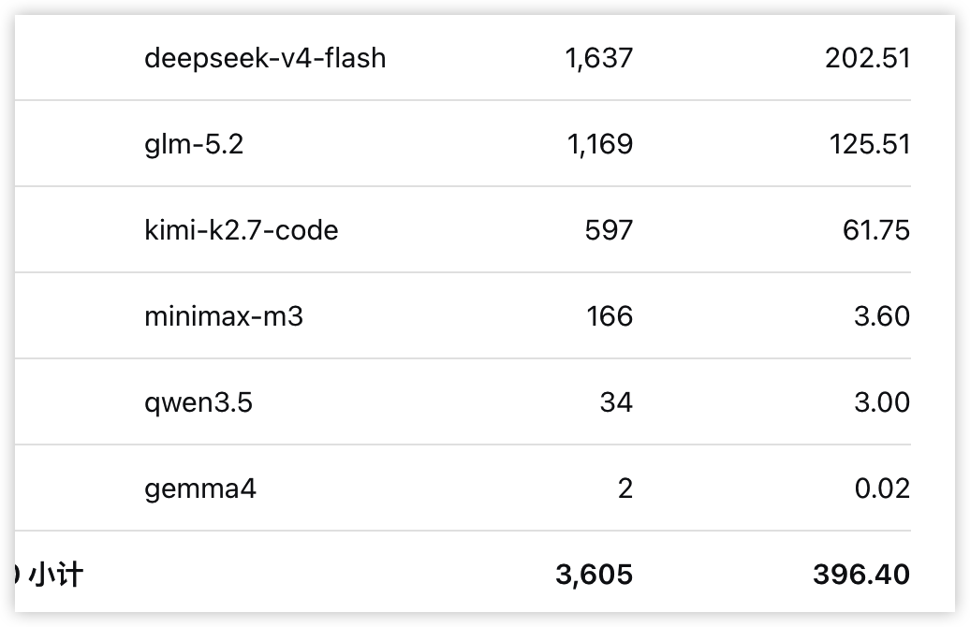
Task: Click the minimax-m3 model name
Action: coord(224,316)
